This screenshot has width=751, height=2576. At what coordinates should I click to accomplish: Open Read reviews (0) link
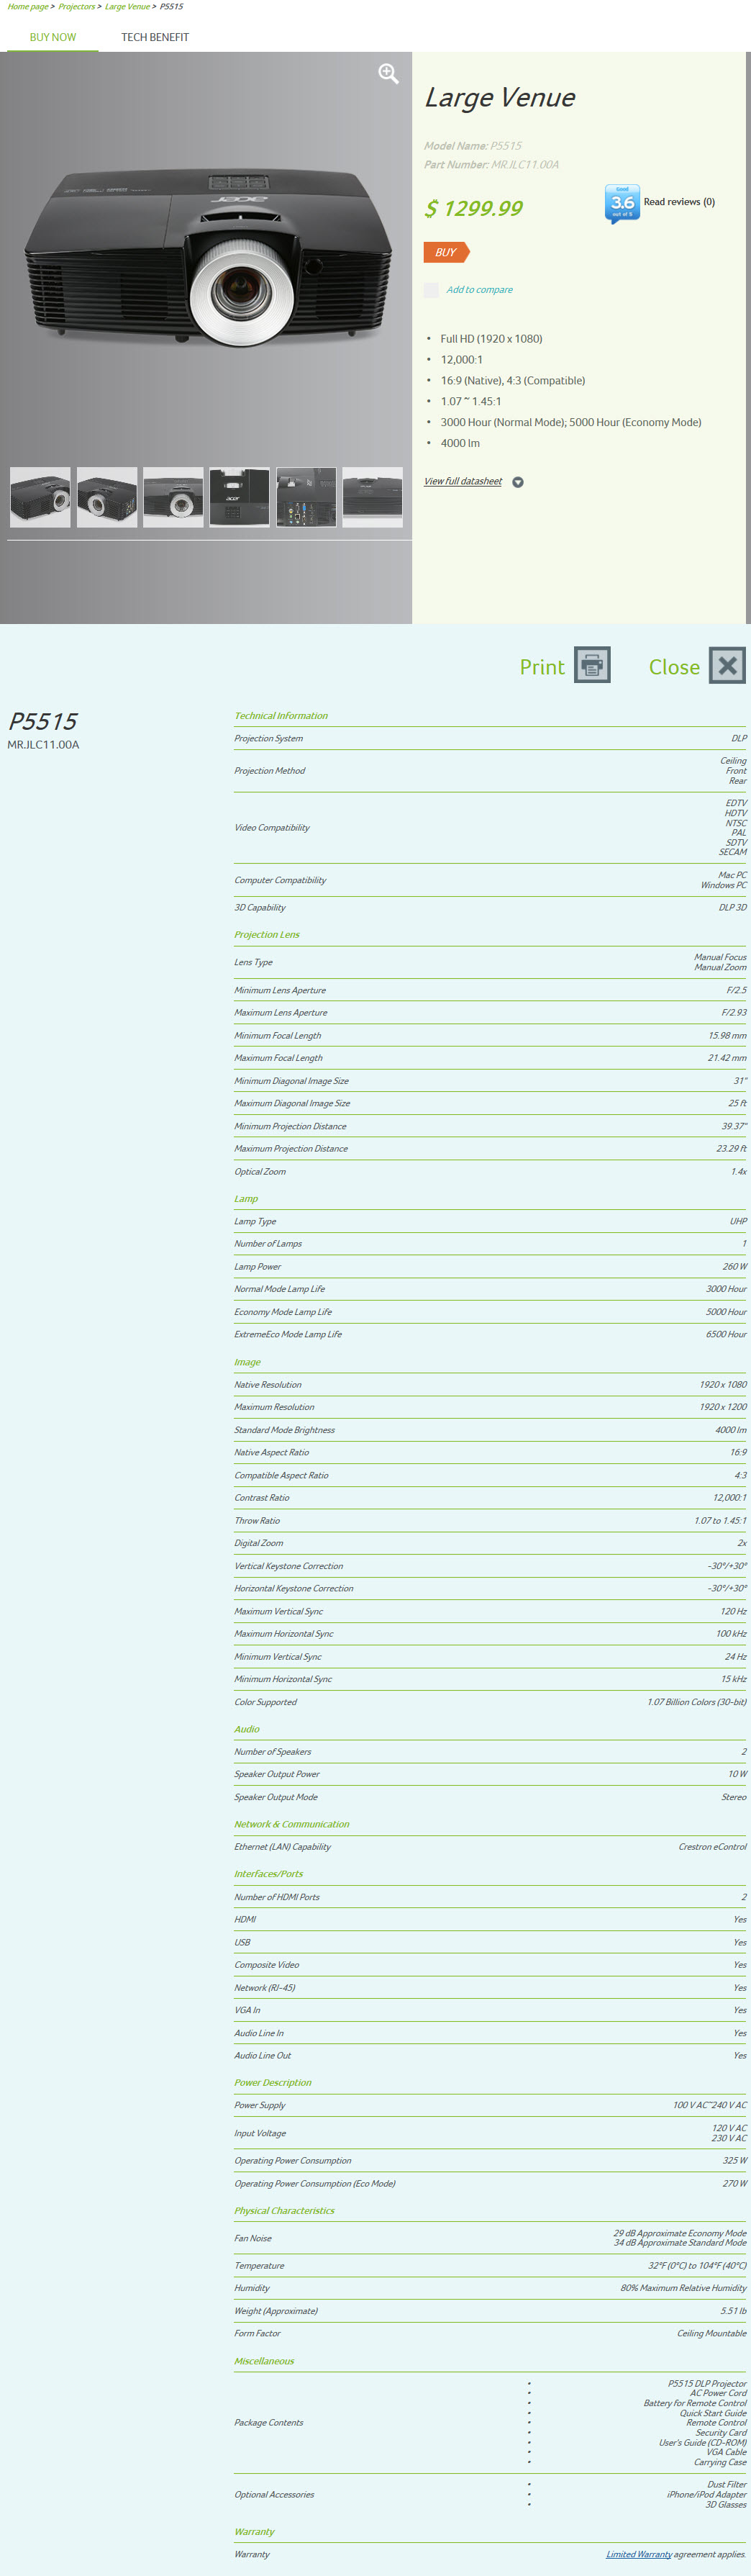(x=679, y=202)
